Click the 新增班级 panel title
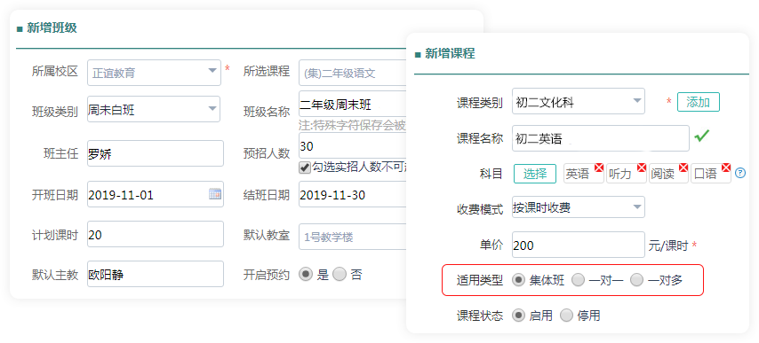 (52, 28)
